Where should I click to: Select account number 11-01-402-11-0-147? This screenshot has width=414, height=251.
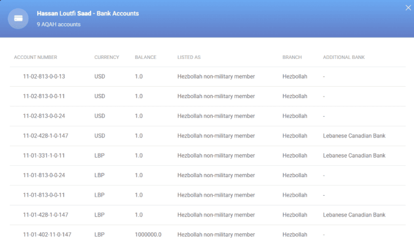click(x=47, y=235)
